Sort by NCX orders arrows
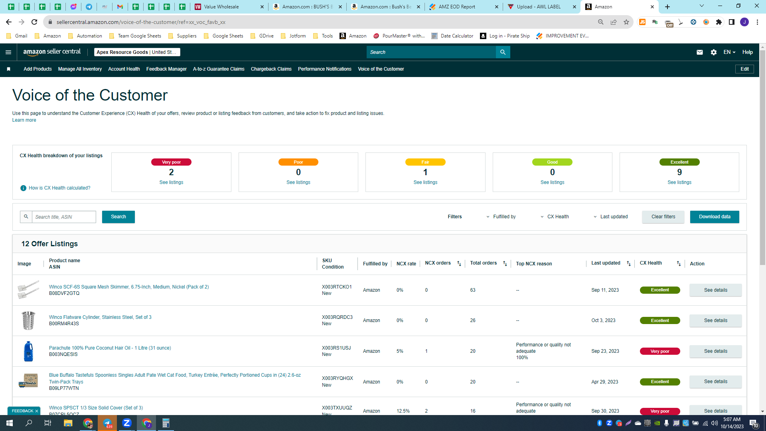The image size is (766, 431). pos(459,263)
